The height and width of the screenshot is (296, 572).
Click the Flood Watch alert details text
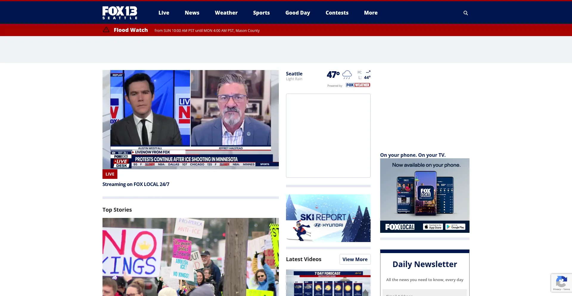click(x=207, y=30)
